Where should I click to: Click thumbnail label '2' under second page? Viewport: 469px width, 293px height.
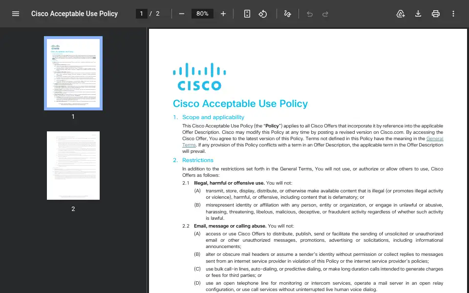(x=73, y=209)
